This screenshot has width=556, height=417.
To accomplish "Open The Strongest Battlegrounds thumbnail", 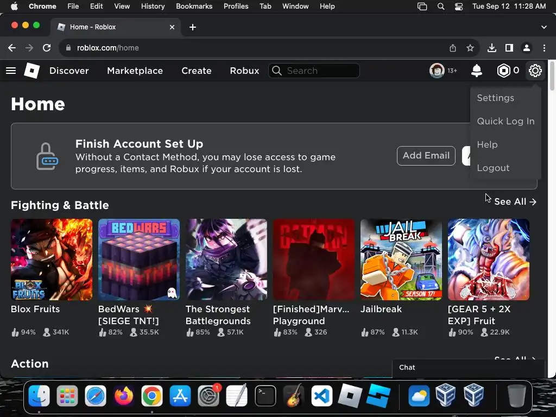I will [x=226, y=260].
